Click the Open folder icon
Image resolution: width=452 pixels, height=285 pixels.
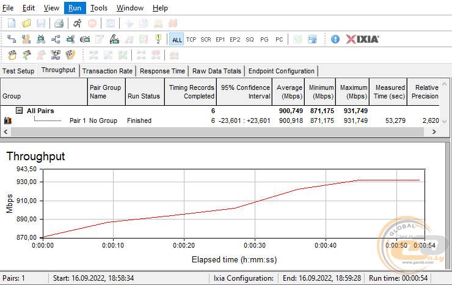point(26,23)
